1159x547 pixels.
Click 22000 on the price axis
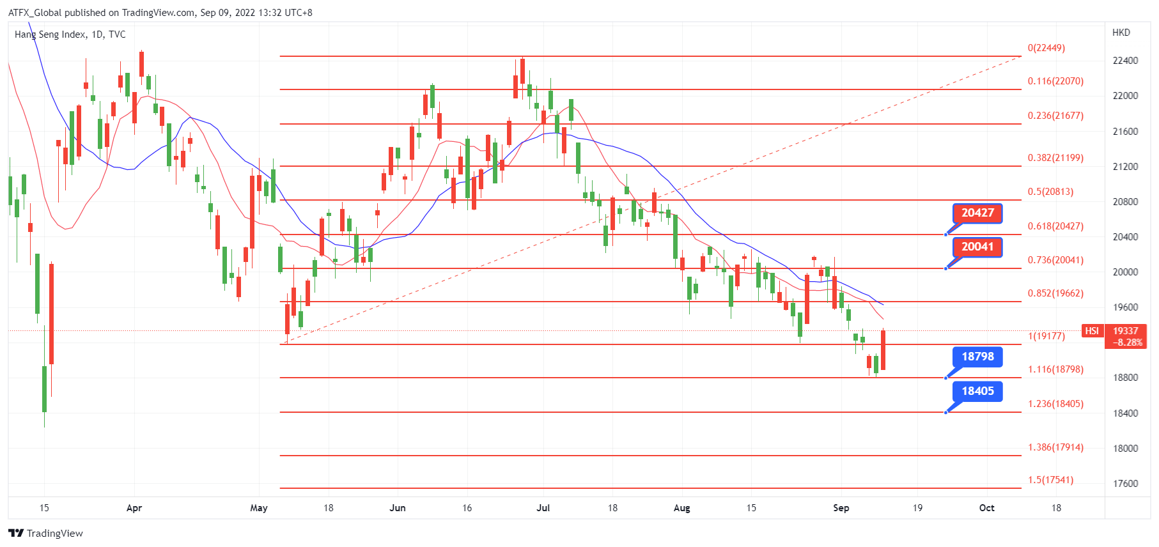click(x=1125, y=96)
